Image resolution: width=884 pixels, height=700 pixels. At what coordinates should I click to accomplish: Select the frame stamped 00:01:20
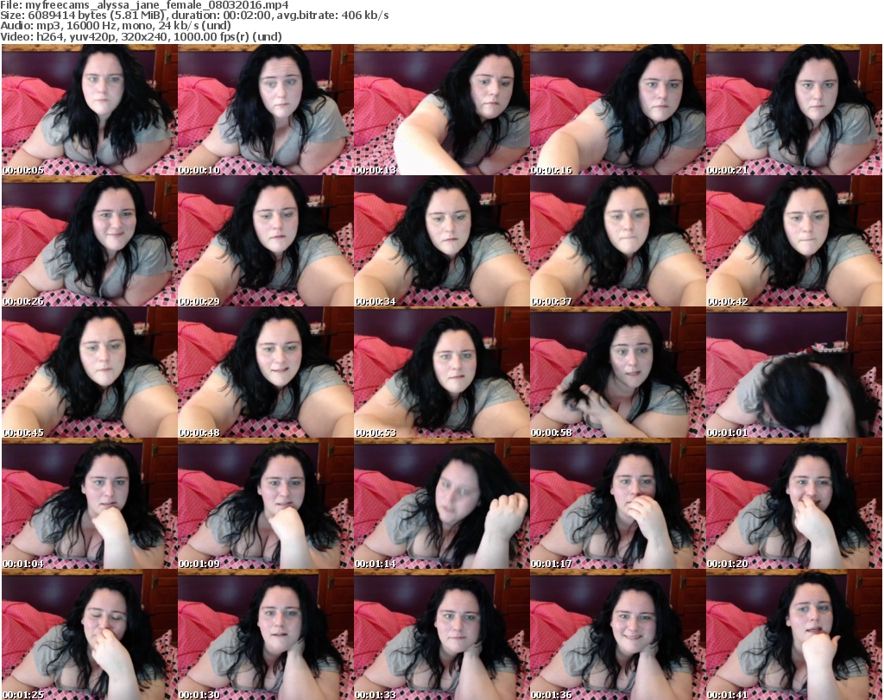[x=793, y=504]
